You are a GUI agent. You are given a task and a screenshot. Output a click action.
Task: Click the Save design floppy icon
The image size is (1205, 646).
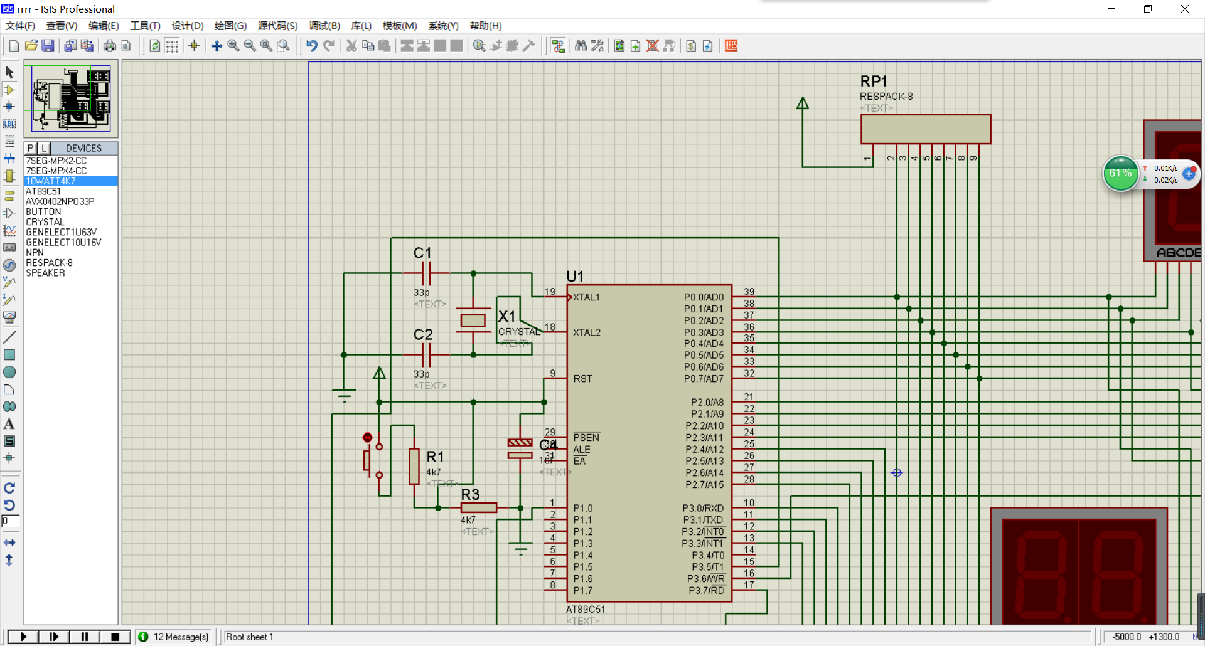pos(48,46)
